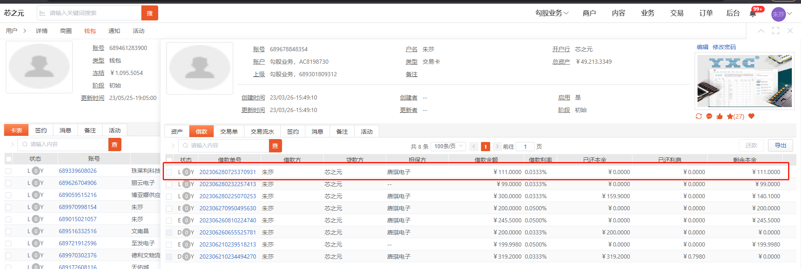Open the notification bell with 99+ badge
This screenshot has width=801, height=269.
753,13
